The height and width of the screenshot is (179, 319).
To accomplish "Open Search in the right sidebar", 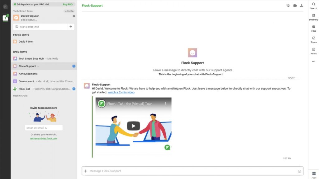I will (x=313, y=6).
